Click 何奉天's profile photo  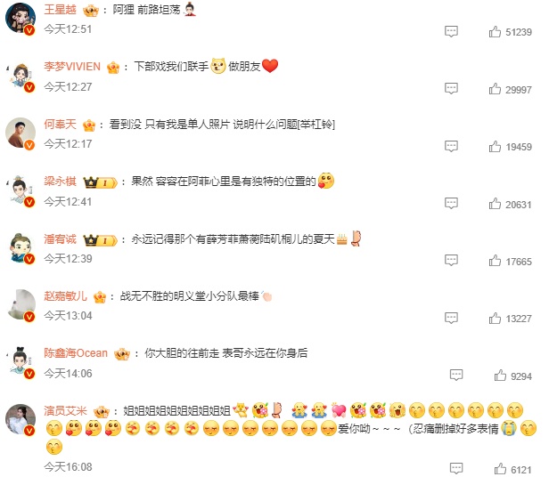point(20,133)
